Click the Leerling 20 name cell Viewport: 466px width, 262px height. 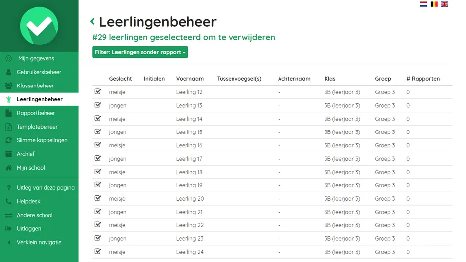pyautogui.click(x=190, y=199)
